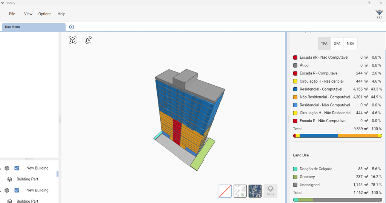Click the Escada R - Não Computável swatch

tap(295, 121)
